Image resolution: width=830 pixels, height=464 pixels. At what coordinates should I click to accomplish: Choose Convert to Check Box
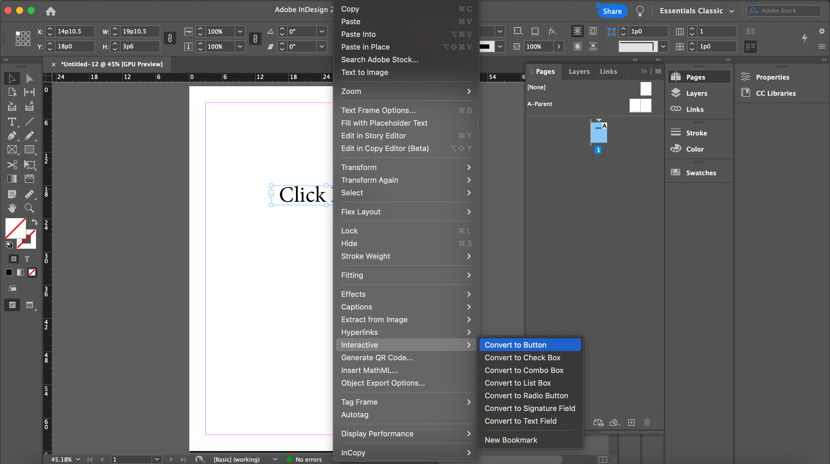[522, 358]
